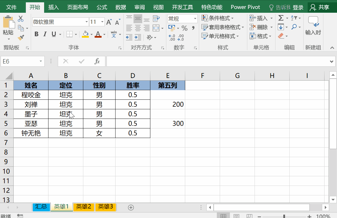Open the 文件 menu
Image resolution: width=337 pixels, height=218 pixels.
tap(11, 7)
